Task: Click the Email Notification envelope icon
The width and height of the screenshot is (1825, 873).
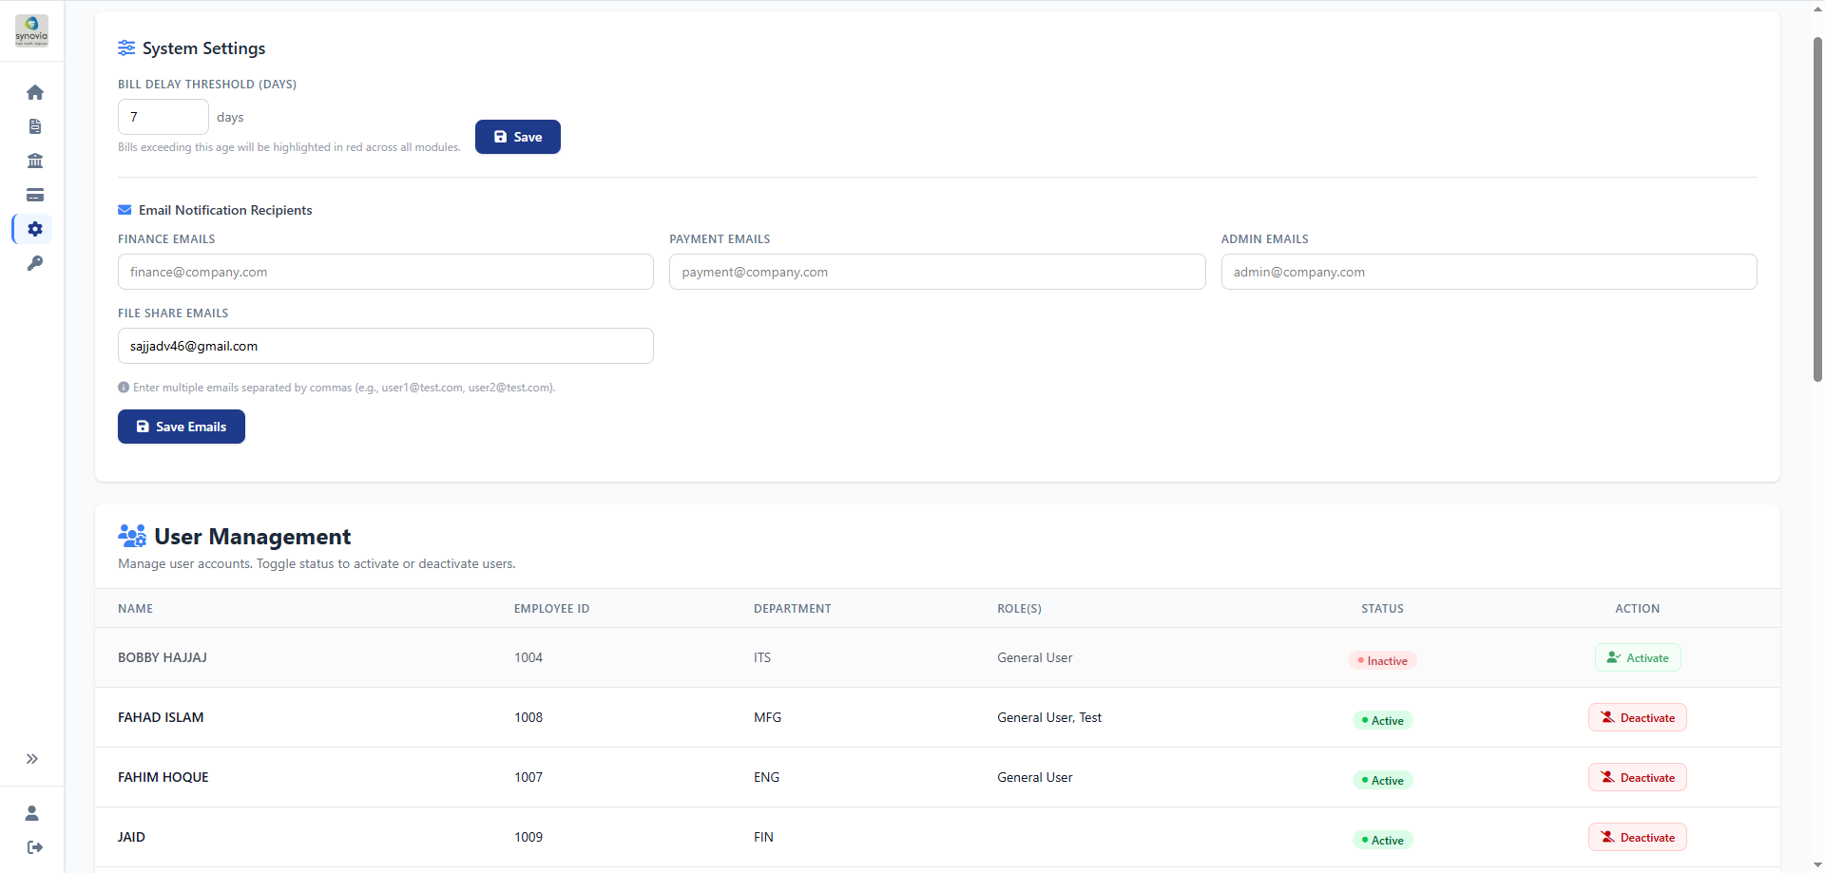Action: (125, 210)
